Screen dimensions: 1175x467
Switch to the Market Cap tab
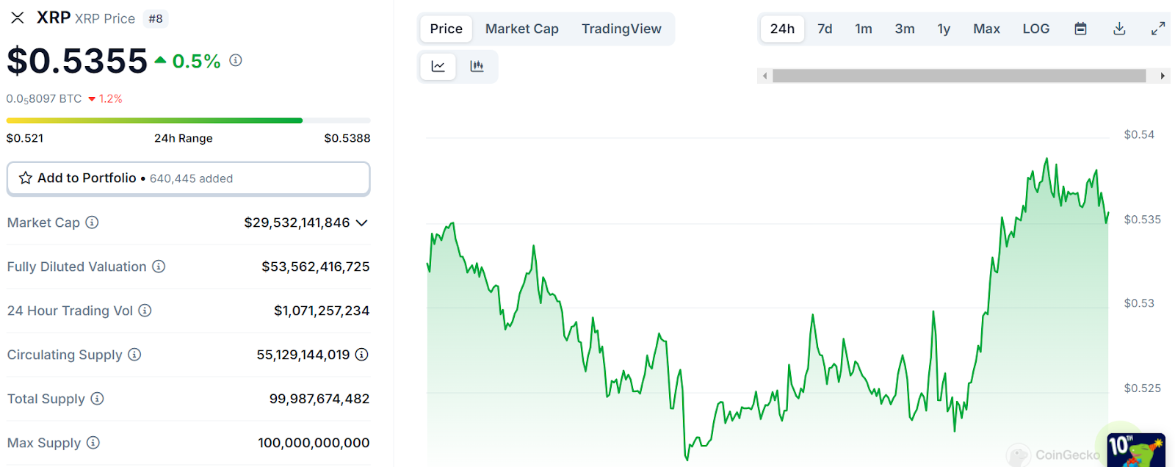[521, 29]
